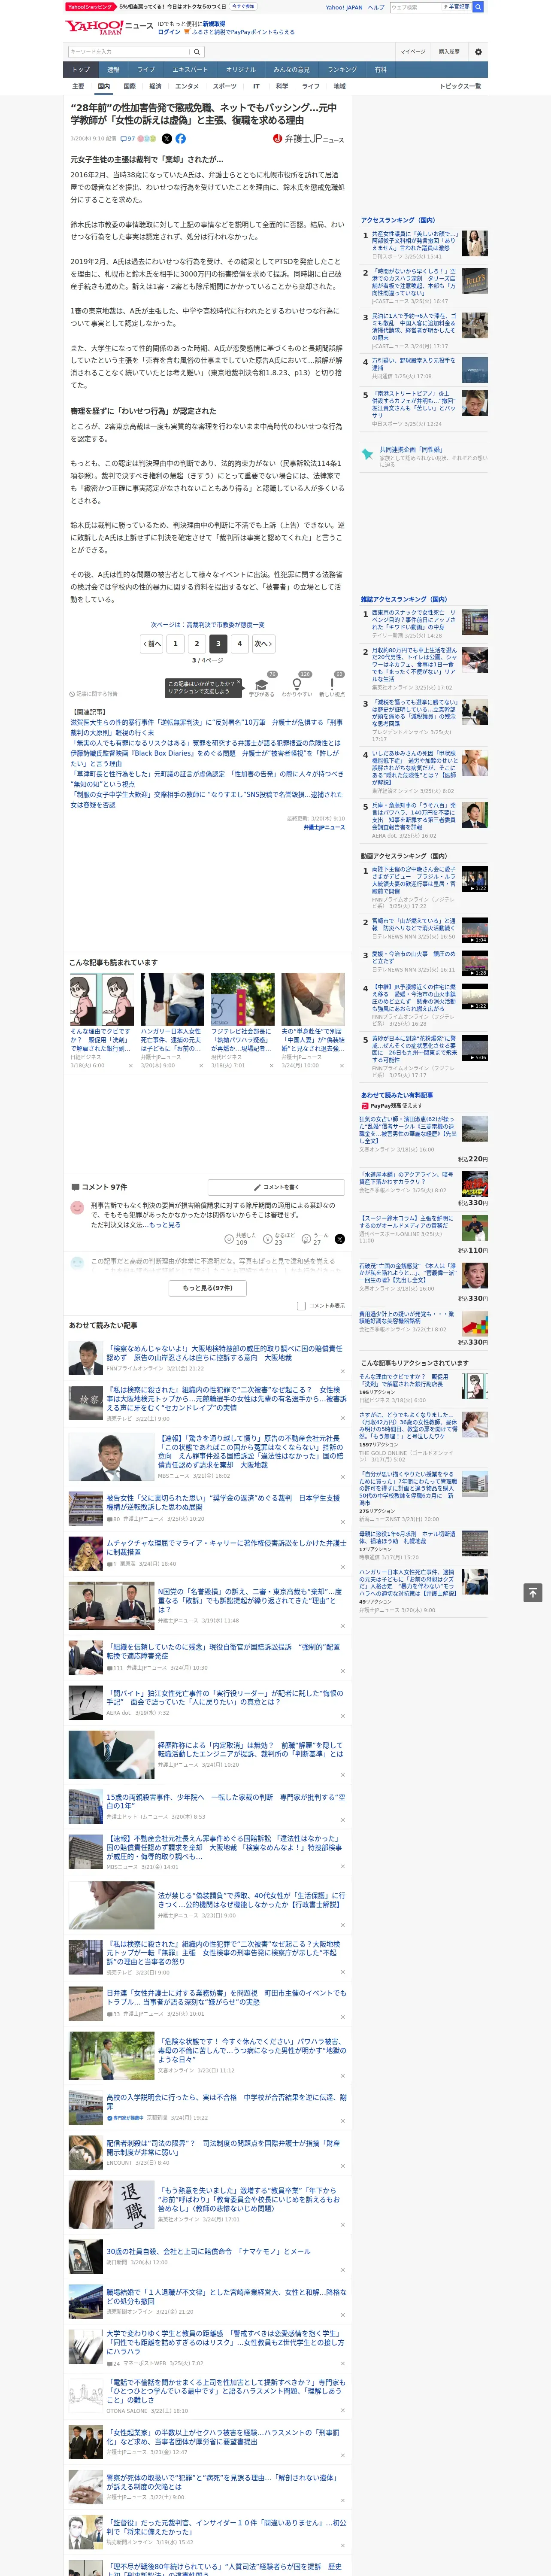React with 新しい視点 exclamation icon

[332, 685]
